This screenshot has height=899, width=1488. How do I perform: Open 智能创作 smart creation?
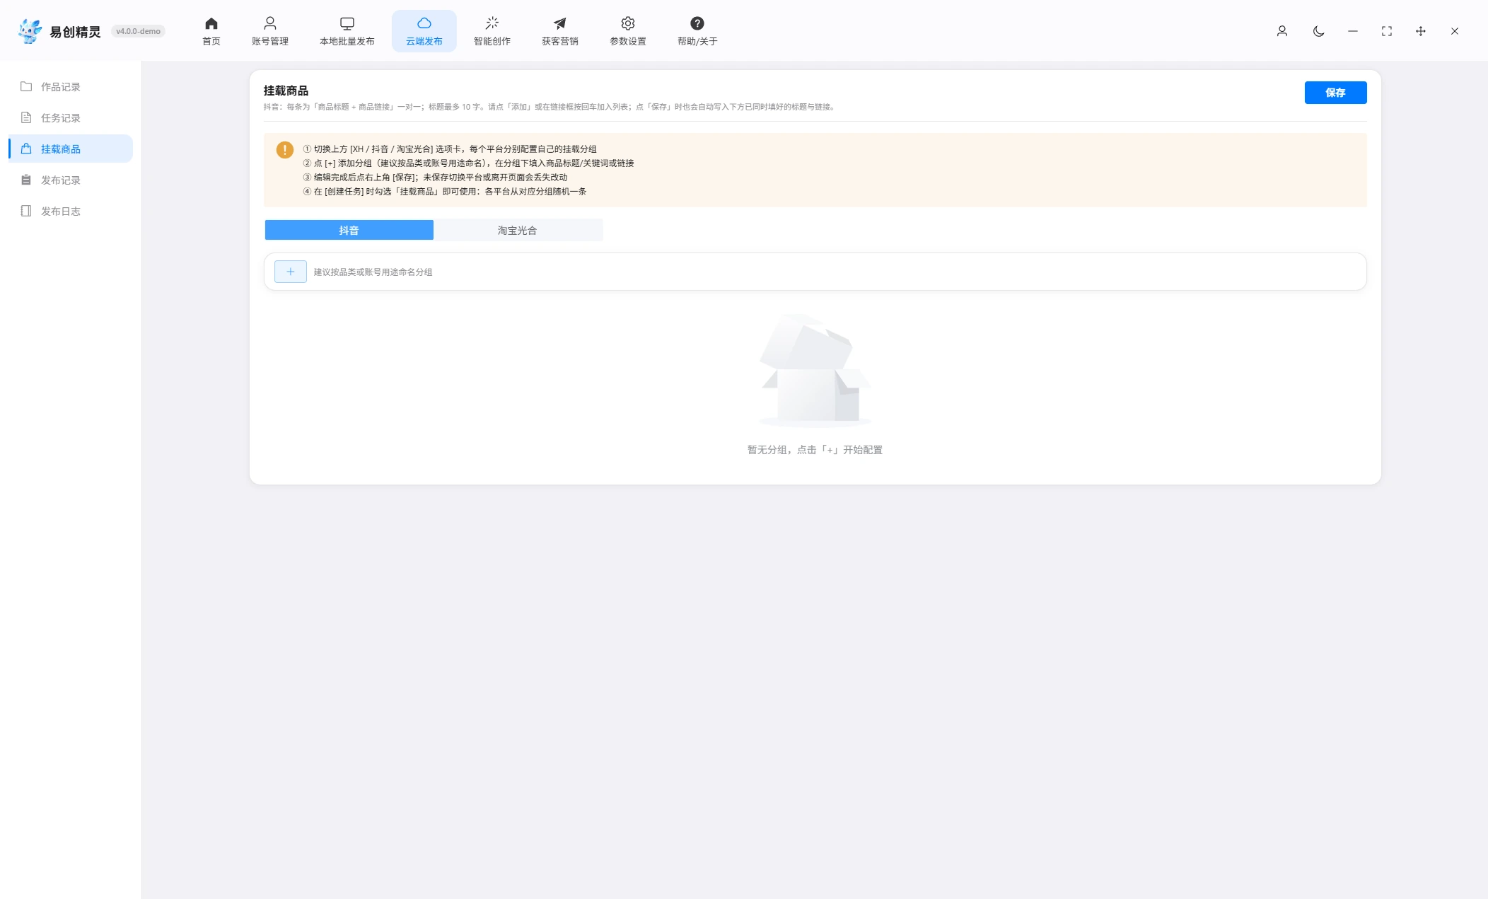pyautogui.click(x=492, y=31)
